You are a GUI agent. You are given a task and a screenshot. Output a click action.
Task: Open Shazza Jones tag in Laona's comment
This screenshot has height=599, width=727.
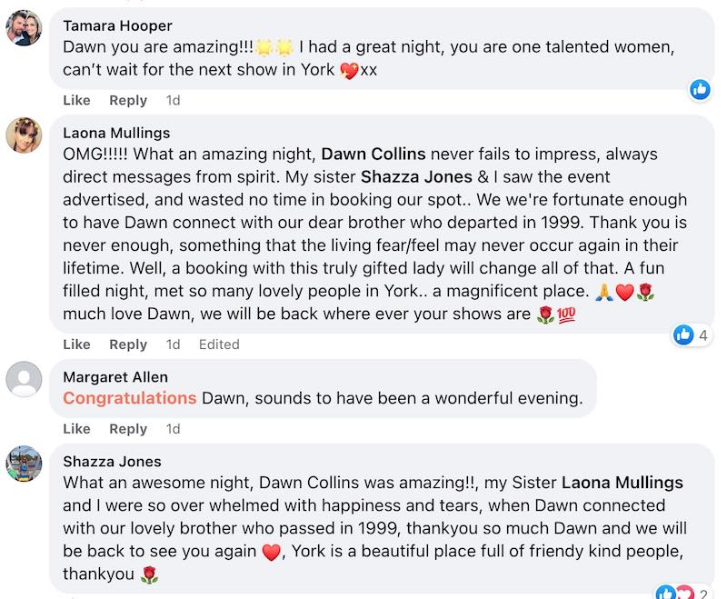(x=416, y=176)
